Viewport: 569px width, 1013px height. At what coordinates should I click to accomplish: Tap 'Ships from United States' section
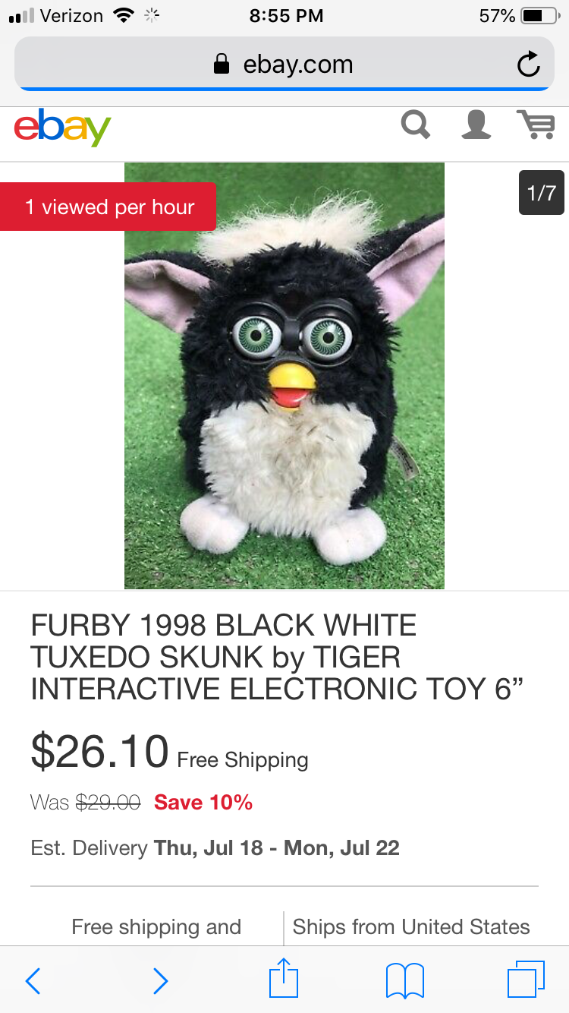tap(411, 926)
